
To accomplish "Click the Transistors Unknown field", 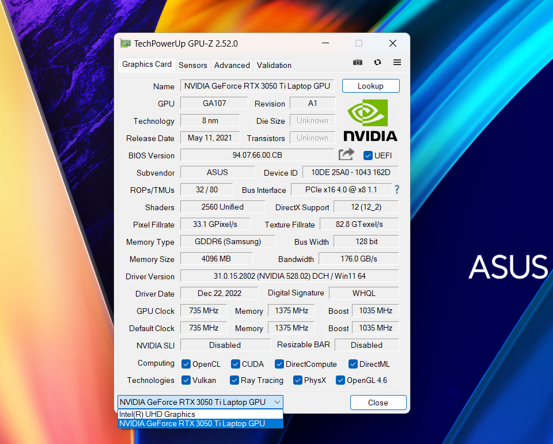I will click(x=312, y=138).
